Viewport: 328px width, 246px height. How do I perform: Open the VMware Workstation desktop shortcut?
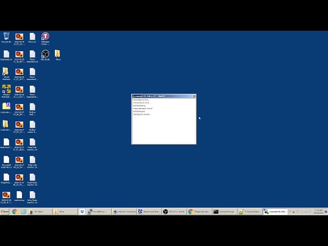(x=6, y=91)
